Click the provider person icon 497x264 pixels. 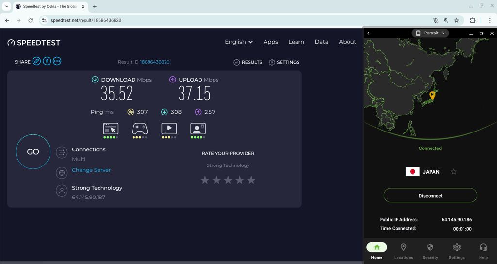(x=62, y=191)
